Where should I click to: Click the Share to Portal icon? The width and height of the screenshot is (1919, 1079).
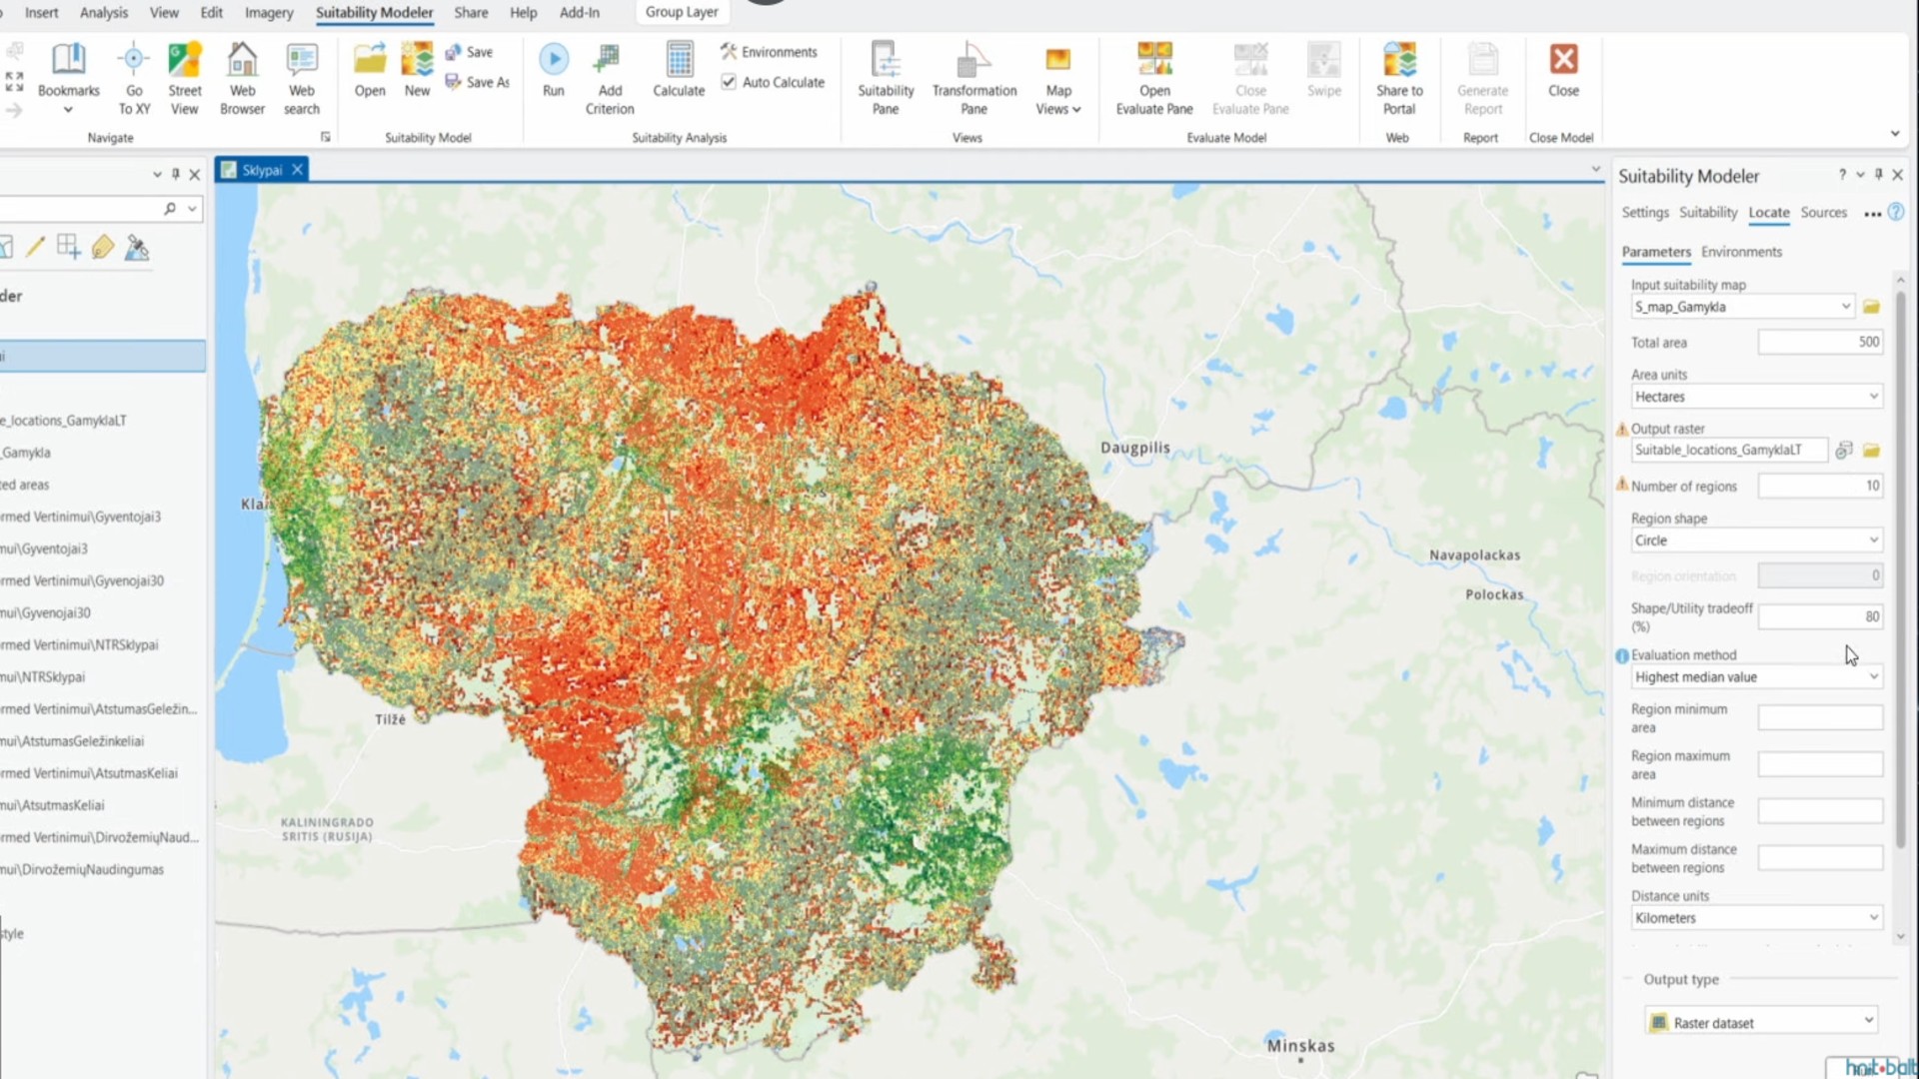(1399, 61)
